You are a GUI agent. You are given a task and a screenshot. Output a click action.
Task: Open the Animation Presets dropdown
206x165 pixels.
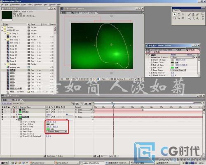click(182, 57)
